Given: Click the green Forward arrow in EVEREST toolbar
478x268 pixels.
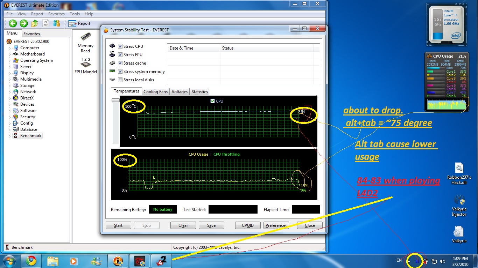Looking at the screenshot, I should point(24,23).
